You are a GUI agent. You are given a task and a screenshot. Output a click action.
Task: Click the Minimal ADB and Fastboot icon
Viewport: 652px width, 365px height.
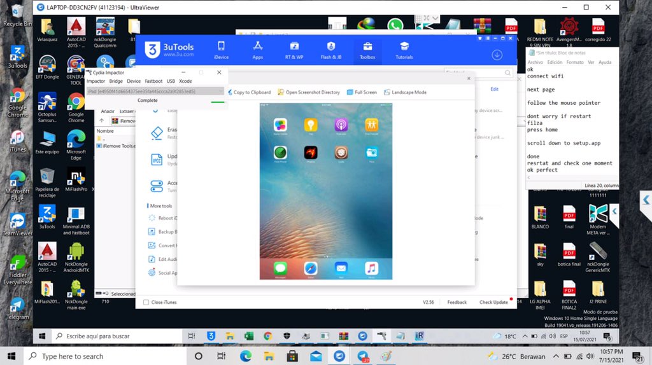(x=76, y=220)
